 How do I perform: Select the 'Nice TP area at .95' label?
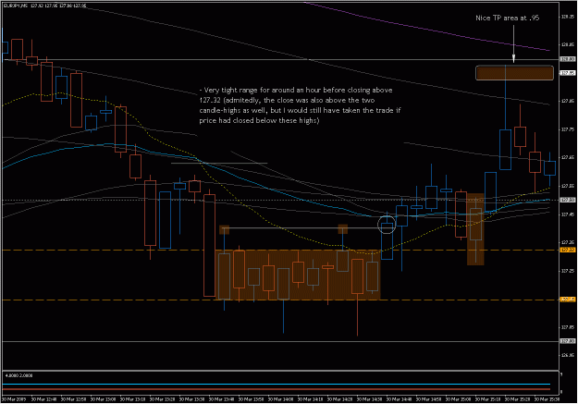pos(507,18)
